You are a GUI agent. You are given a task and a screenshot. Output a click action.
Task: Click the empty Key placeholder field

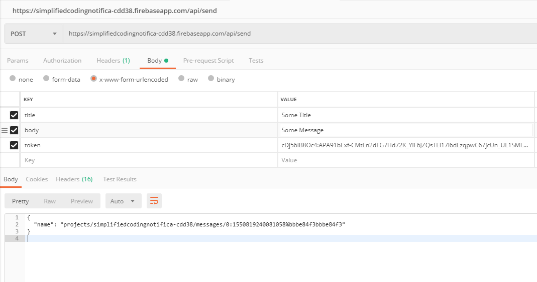point(149,160)
